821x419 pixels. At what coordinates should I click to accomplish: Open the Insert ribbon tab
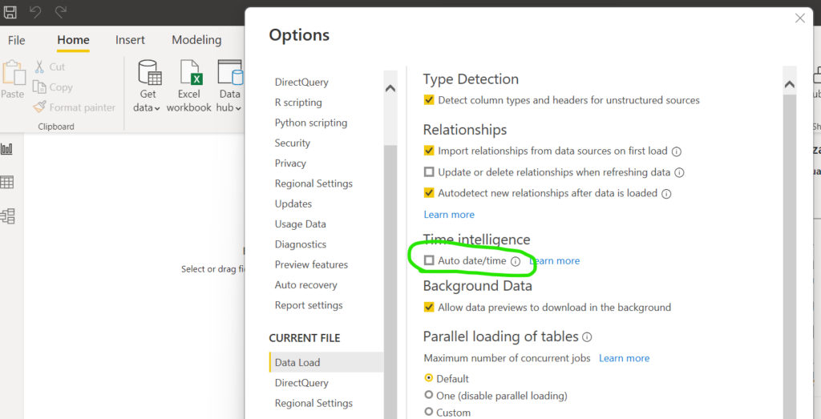coord(130,40)
